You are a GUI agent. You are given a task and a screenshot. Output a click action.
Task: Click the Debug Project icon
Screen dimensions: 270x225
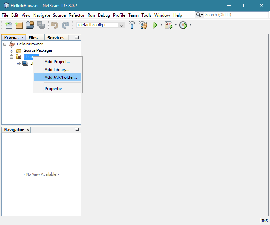coord(169,25)
